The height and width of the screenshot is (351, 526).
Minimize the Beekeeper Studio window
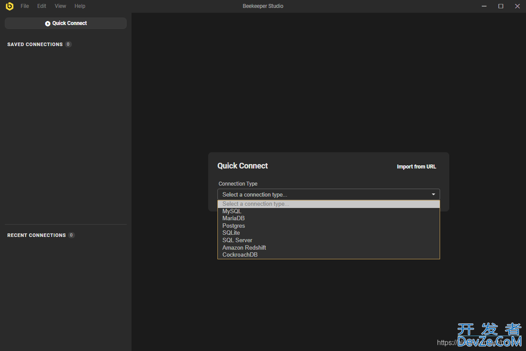pos(484,6)
